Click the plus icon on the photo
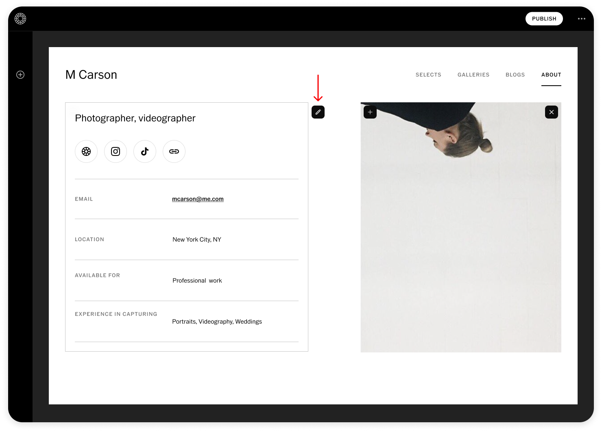The width and height of the screenshot is (602, 432). [370, 112]
